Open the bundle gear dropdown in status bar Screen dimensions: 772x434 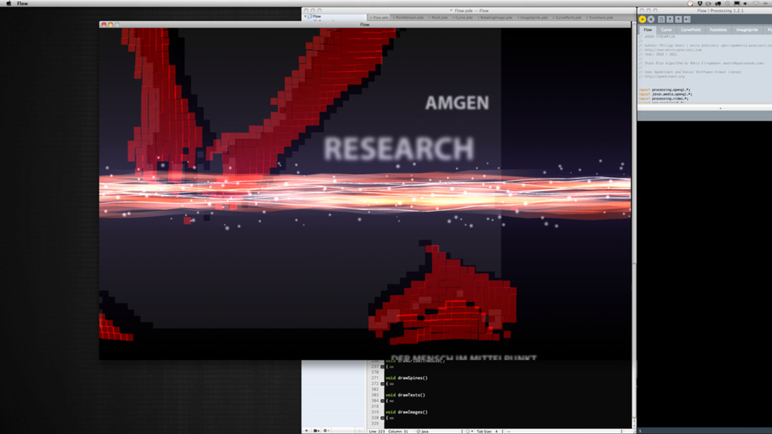coord(469,432)
